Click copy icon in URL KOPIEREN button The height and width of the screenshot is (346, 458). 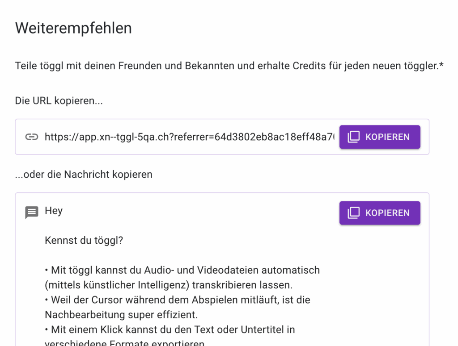click(353, 137)
